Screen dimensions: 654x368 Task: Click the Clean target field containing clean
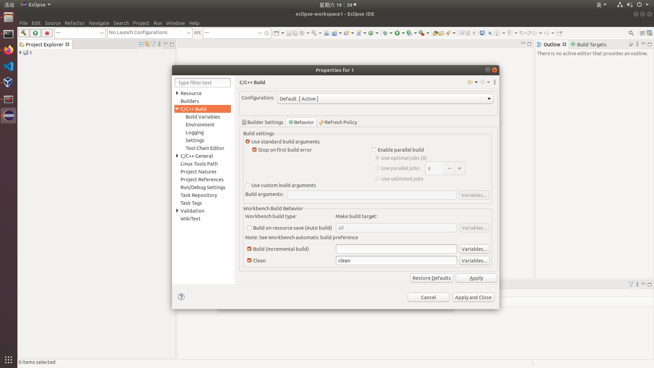point(396,260)
